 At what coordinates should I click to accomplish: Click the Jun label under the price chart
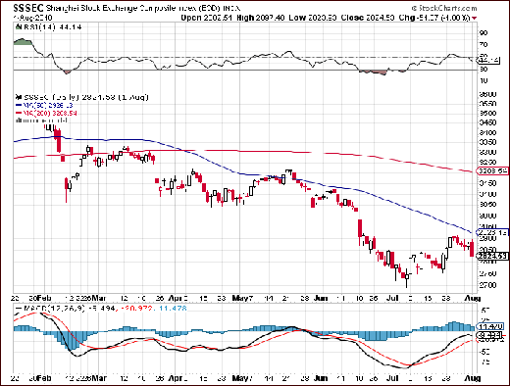(x=321, y=298)
